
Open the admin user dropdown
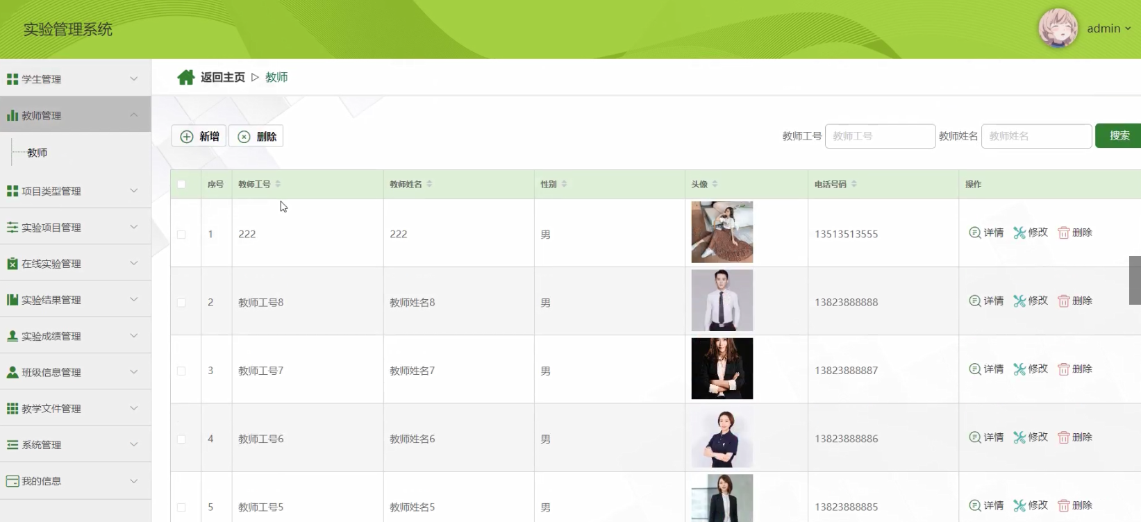coord(1109,28)
